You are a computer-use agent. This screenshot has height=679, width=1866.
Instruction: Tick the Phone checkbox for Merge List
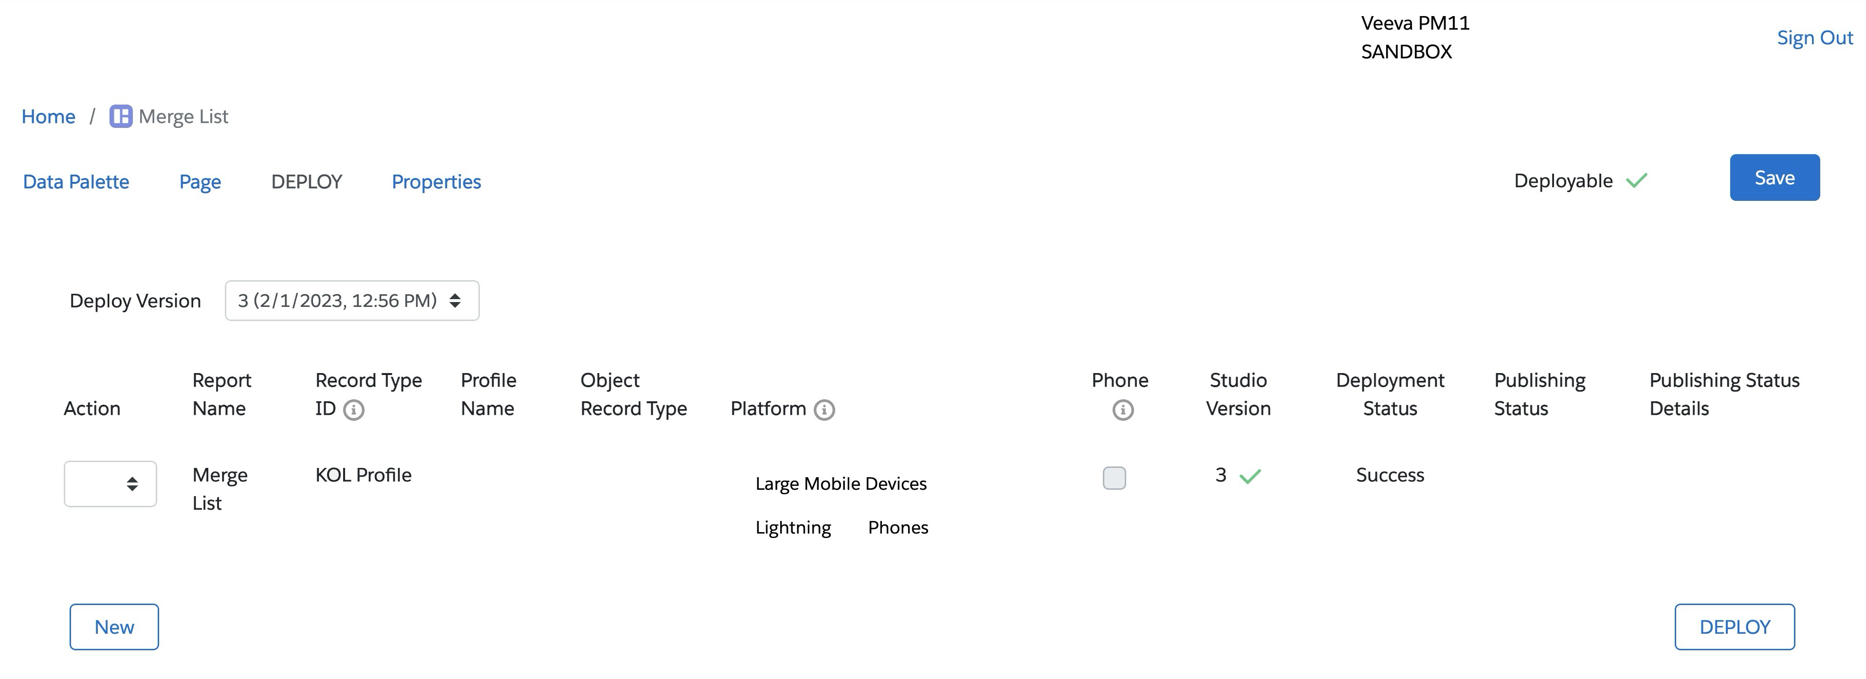[x=1114, y=478]
